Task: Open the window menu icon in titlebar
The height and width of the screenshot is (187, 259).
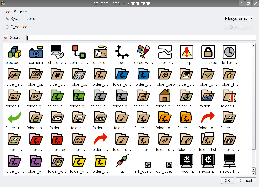Action: pyautogui.click(x=3, y=3)
